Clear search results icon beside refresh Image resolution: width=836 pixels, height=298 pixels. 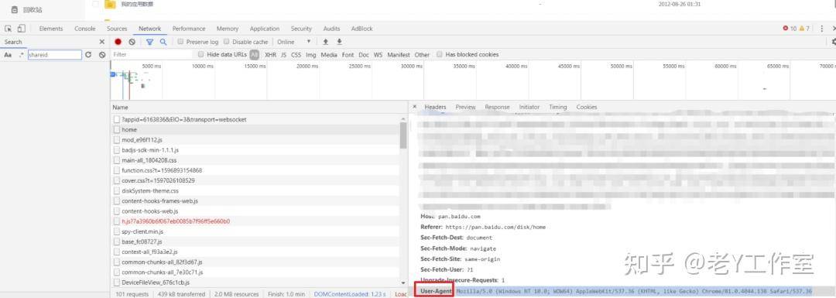click(x=102, y=55)
